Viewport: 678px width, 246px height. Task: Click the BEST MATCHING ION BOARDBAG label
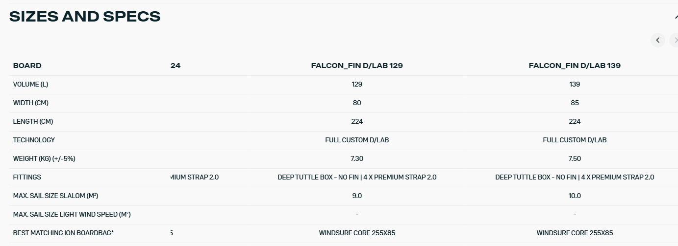pyautogui.click(x=63, y=233)
